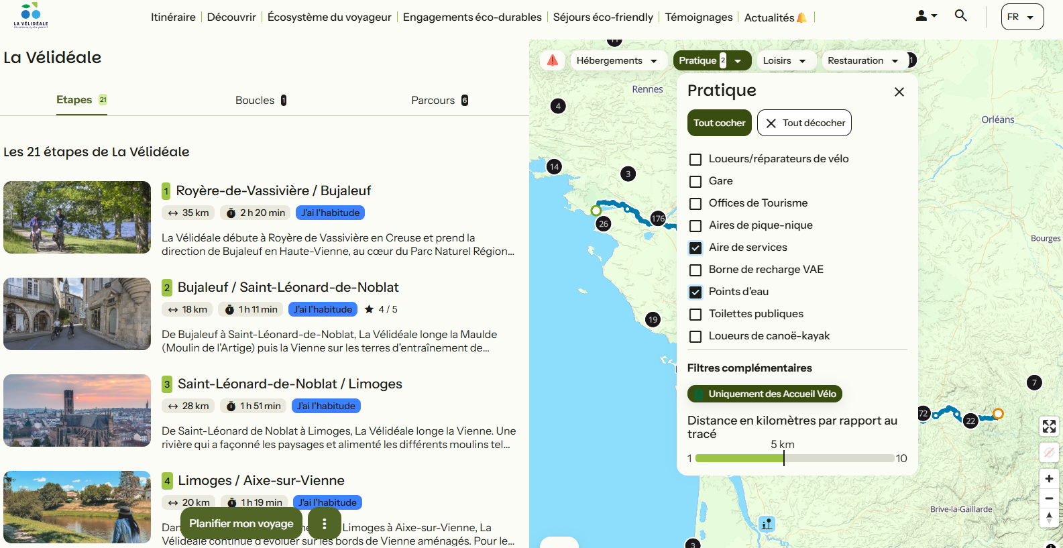The height and width of the screenshot is (548, 1063).
Task: Check Aires de pique-nique
Action: (695, 226)
